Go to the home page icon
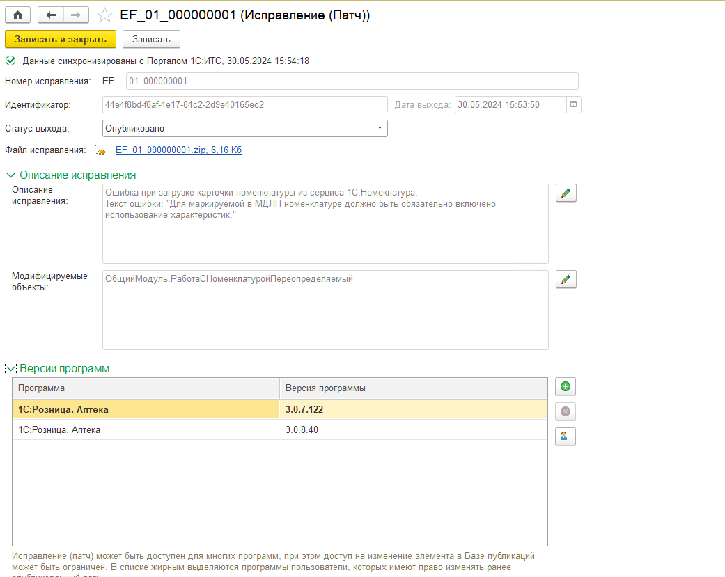This screenshot has height=577, width=725. tap(17, 15)
